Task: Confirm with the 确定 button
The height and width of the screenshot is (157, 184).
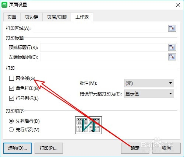Action: click(135, 148)
